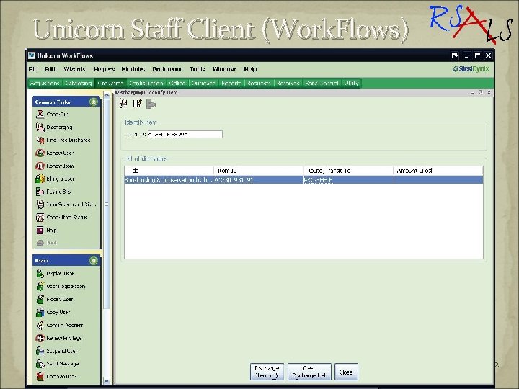Sort by the Item ID column header

tap(259, 171)
